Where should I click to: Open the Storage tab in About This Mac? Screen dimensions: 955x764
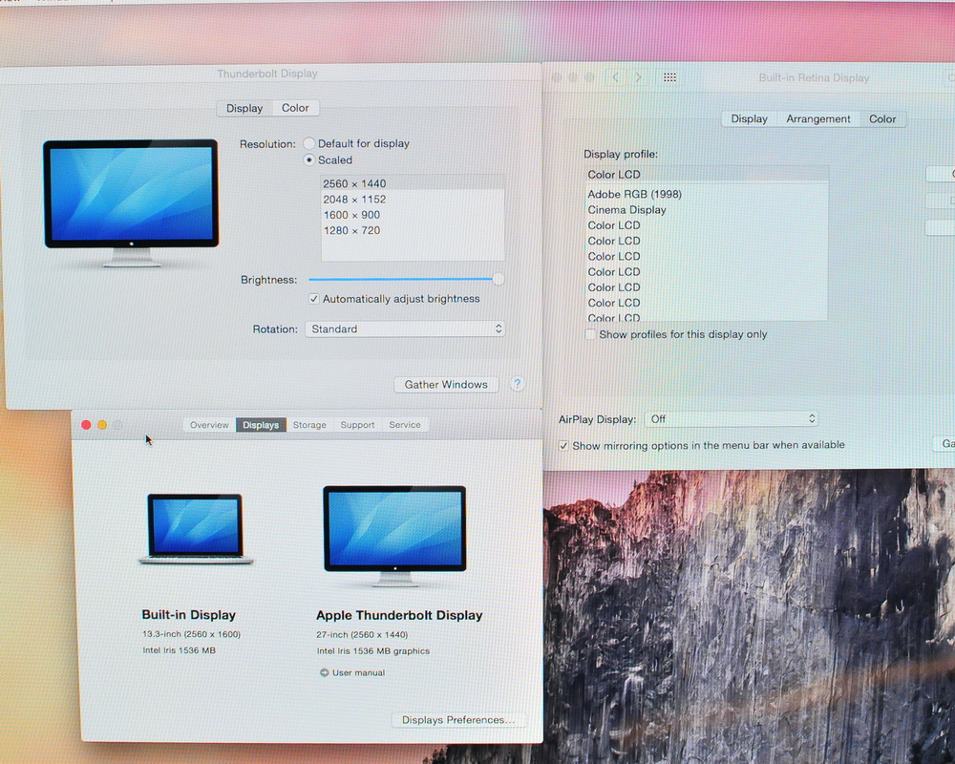tap(309, 425)
